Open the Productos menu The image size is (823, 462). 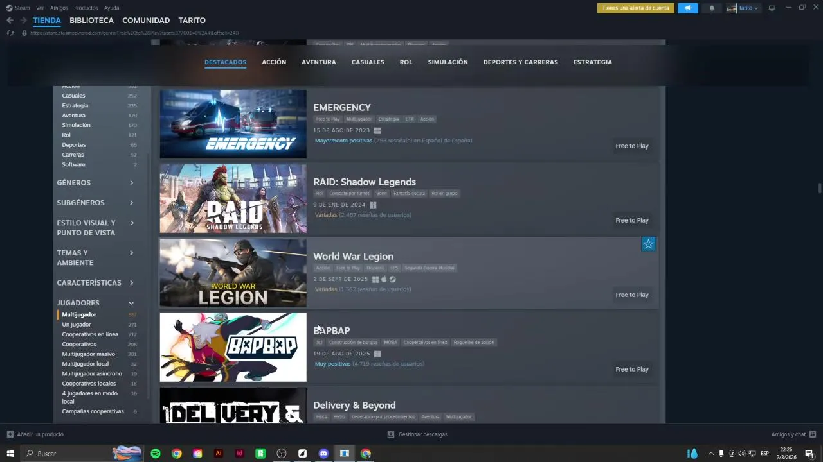point(86,8)
